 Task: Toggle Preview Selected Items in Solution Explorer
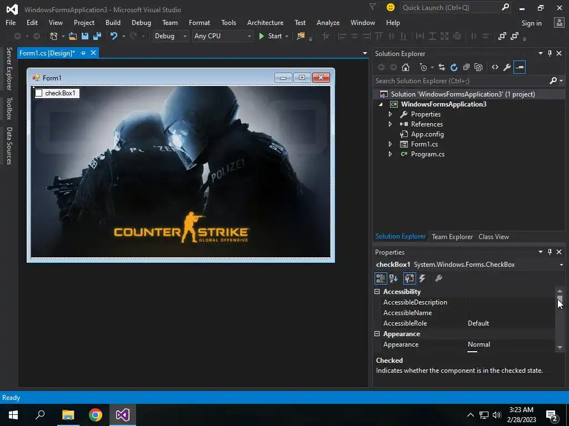coord(520,67)
